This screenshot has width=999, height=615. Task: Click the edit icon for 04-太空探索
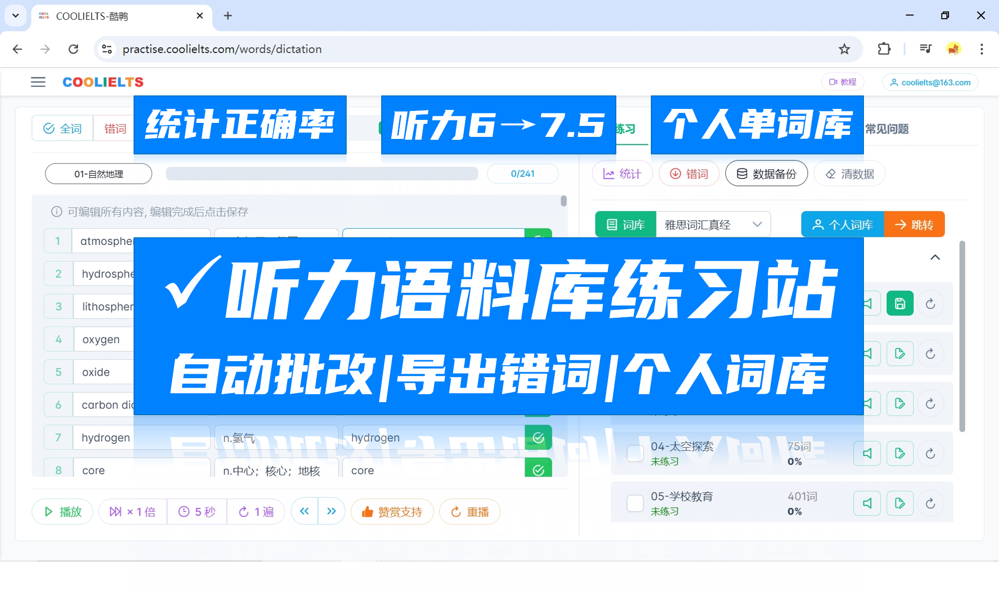tap(900, 453)
